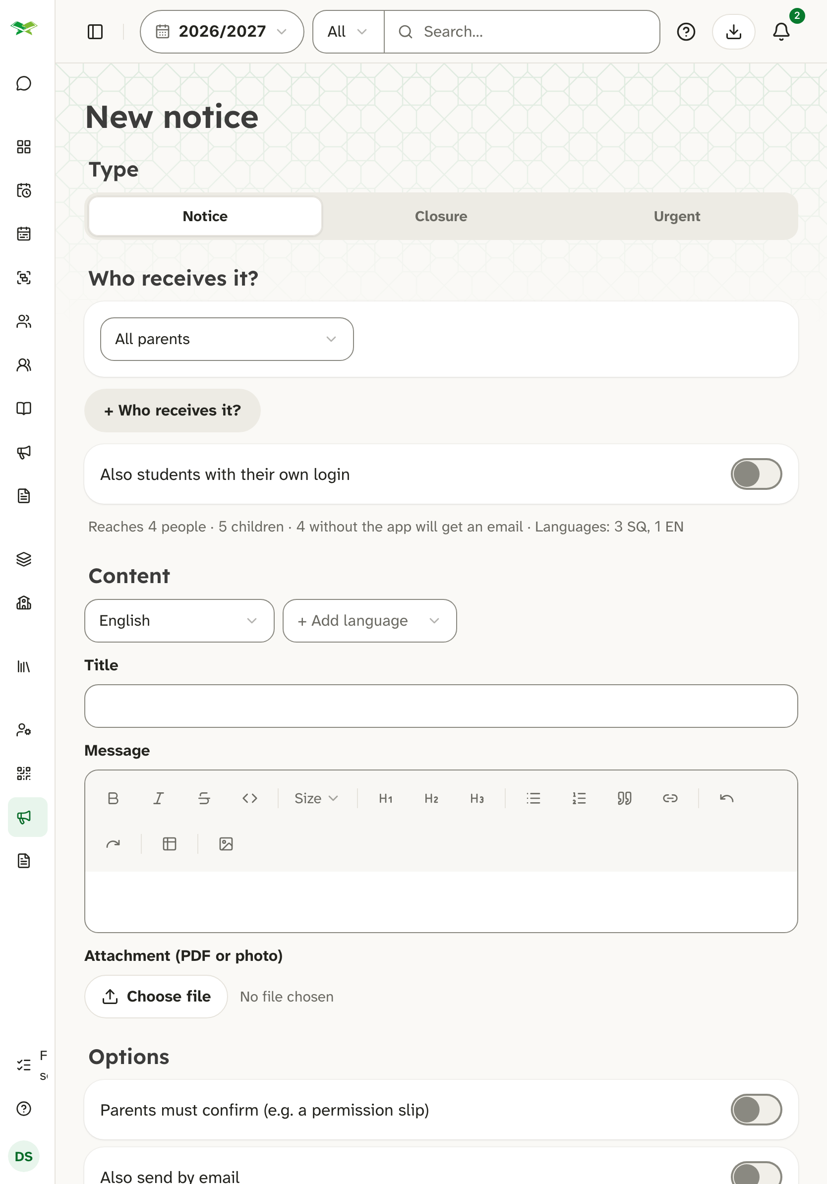The width and height of the screenshot is (827, 1184).
Task: Select the Urgent type tab
Action: (676, 216)
